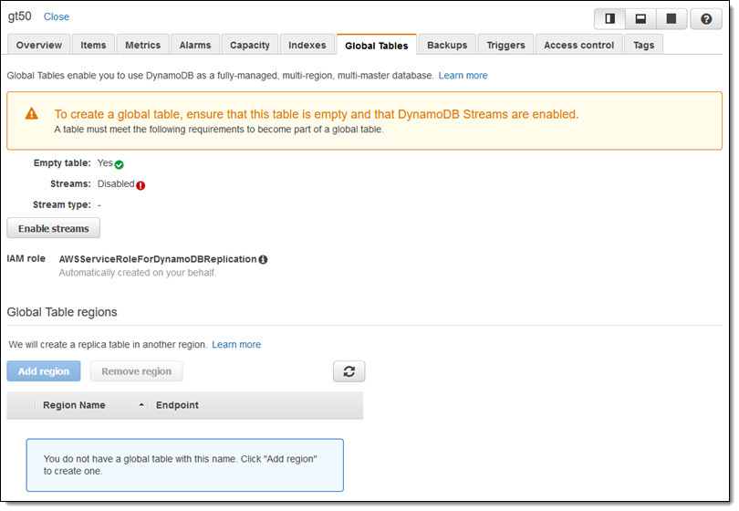Switch to full panel layout icon
This screenshot has height=511, width=739.
pos(671,19)
